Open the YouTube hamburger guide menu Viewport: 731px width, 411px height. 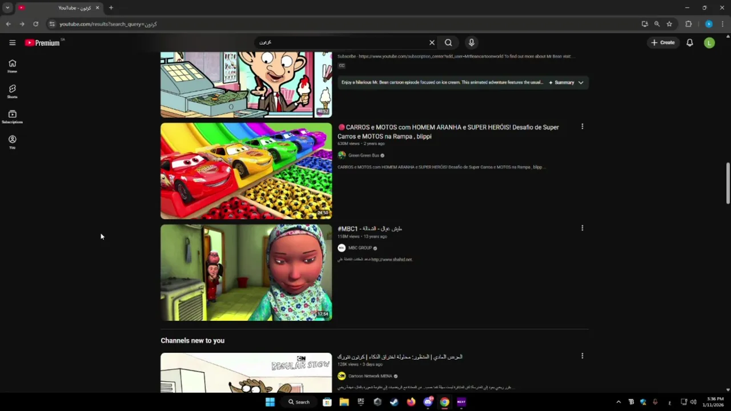click(12, 42)
